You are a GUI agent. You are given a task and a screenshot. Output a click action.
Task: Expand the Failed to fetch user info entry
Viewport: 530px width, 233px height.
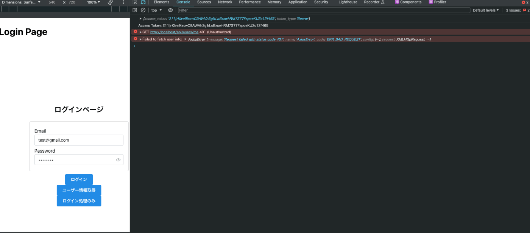coord(141,39)
